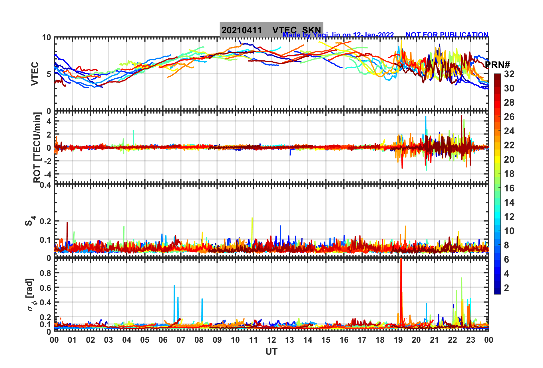Click PRN colorbar tick label "32"

click(509, 74)
